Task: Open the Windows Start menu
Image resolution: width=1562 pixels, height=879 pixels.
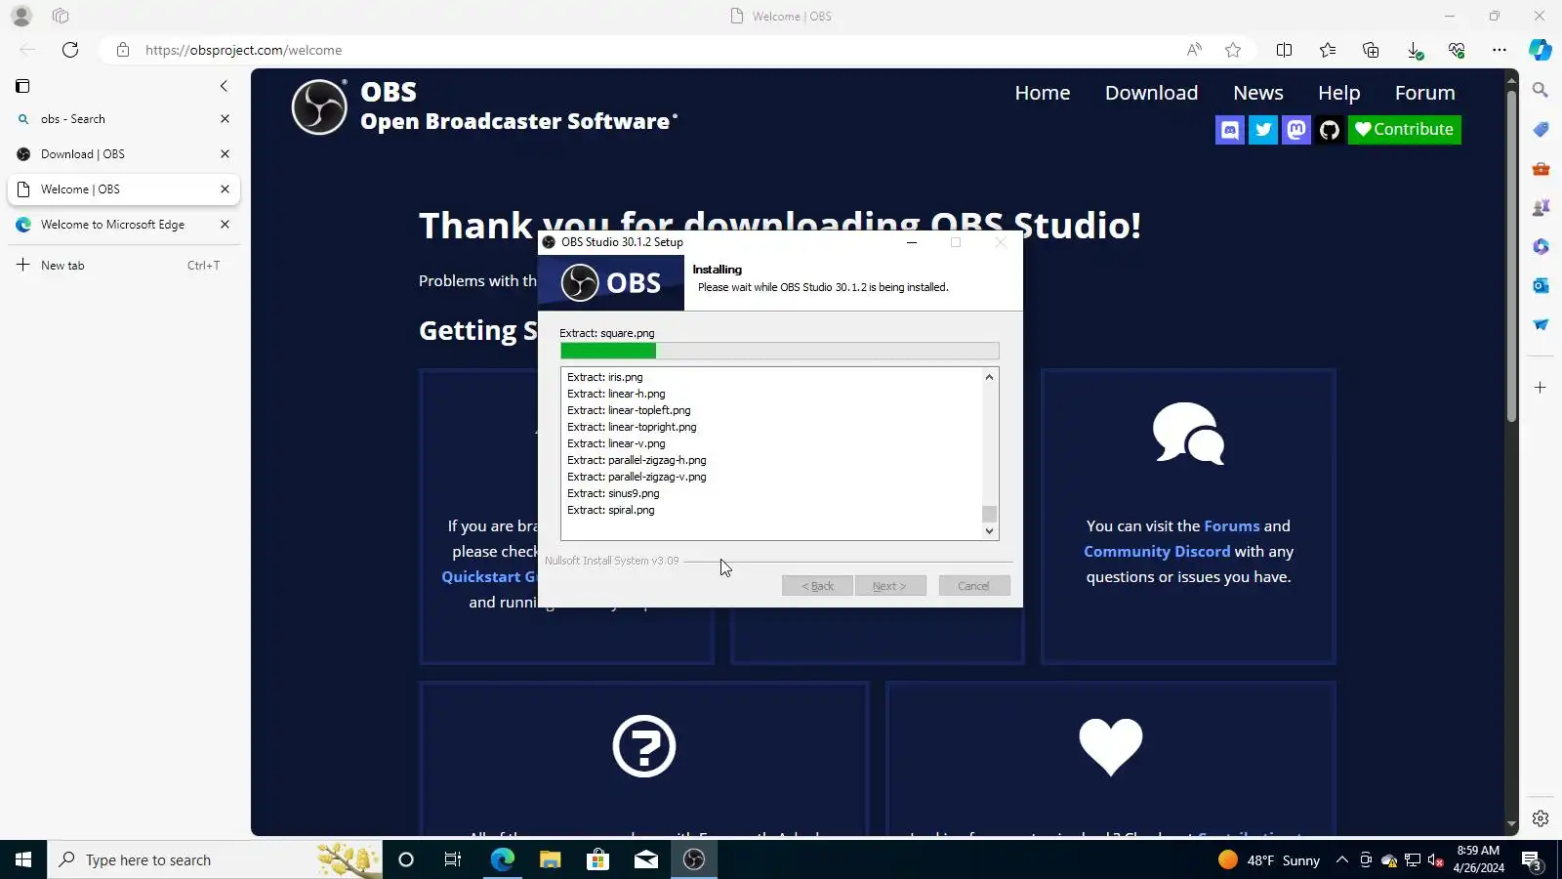Action: click(x=23, y=859)
